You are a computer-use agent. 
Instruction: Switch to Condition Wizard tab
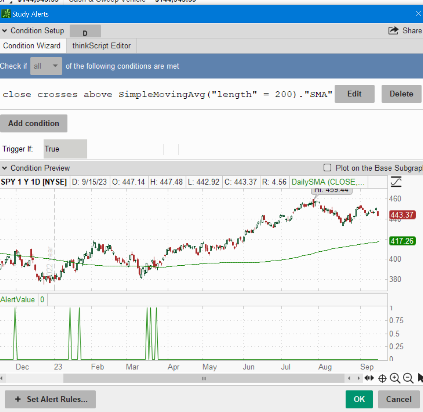(x=32, y=46)
